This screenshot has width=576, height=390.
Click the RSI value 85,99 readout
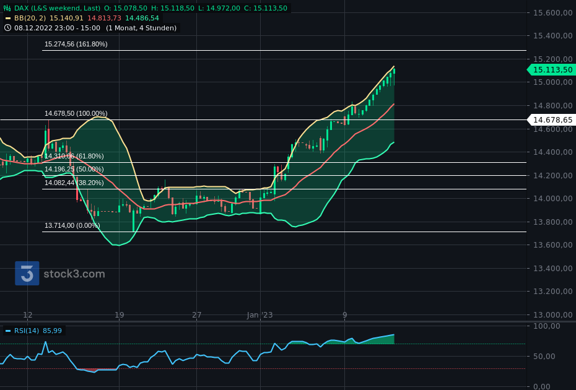[x=52, y=331]
